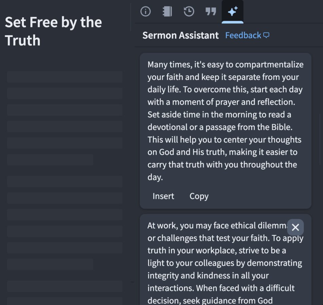Copy the first suggestion text
The width and height of the screenshot is (323, 305).
coord(199,196)
